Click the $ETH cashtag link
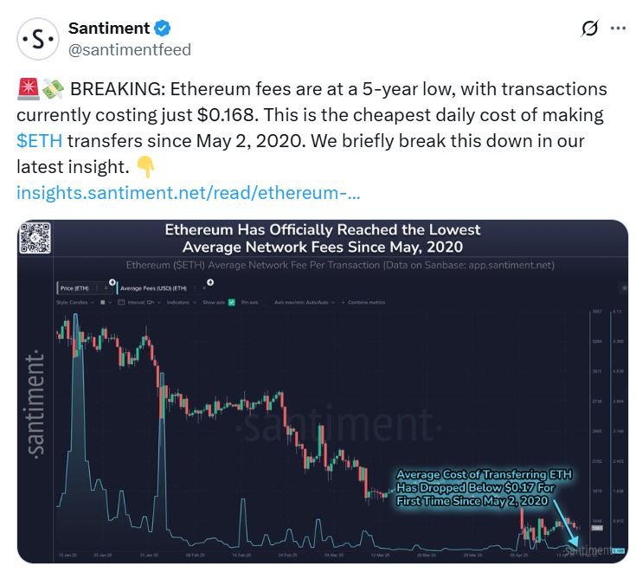The image size is (636, 572). pos(39,140)
